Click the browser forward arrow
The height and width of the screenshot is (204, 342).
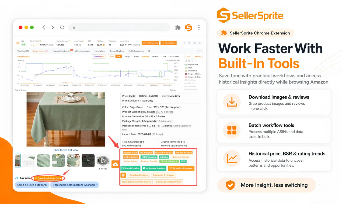point(53,27)
